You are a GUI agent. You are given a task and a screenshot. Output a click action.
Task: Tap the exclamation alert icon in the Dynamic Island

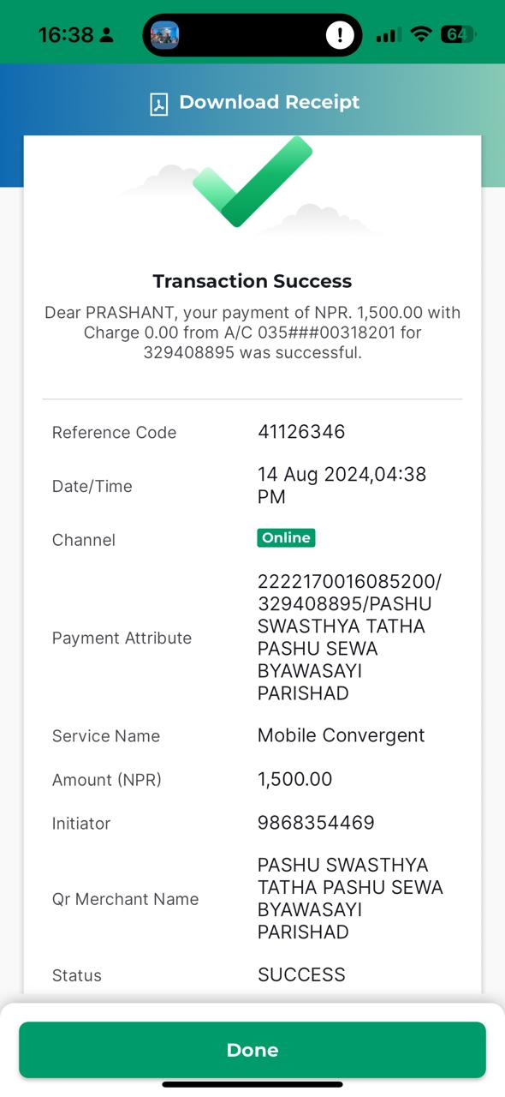click(340, 35)
